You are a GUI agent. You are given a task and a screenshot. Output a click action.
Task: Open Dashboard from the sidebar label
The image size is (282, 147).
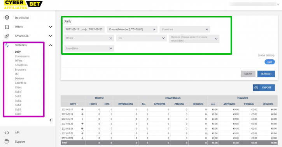(x=22, y=18)
